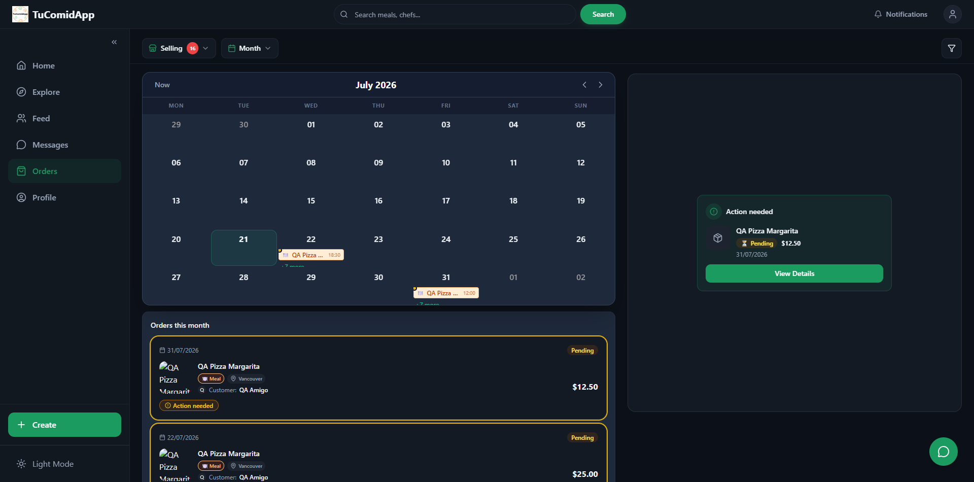974x482 pixels.
Task: Click the Action needed clock icon header
Action: (714, 212)
